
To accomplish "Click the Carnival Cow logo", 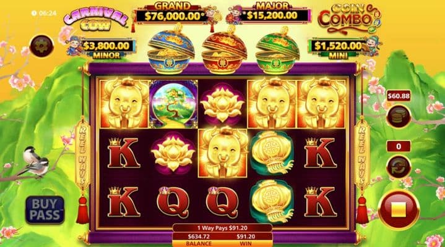I will [x=96, y=19].
